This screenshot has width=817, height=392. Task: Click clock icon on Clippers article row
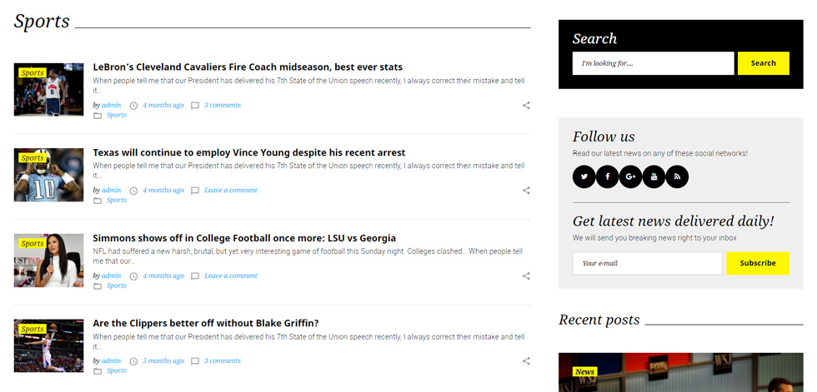click(x=133, y=361)
